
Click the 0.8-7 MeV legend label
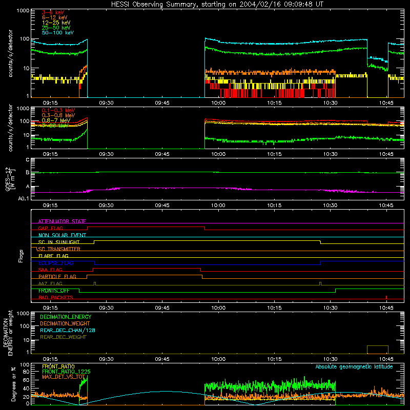[x=56, y=120]
